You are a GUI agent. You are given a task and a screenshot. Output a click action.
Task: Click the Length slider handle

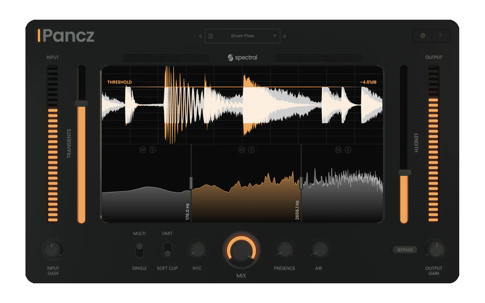(404, 173)
